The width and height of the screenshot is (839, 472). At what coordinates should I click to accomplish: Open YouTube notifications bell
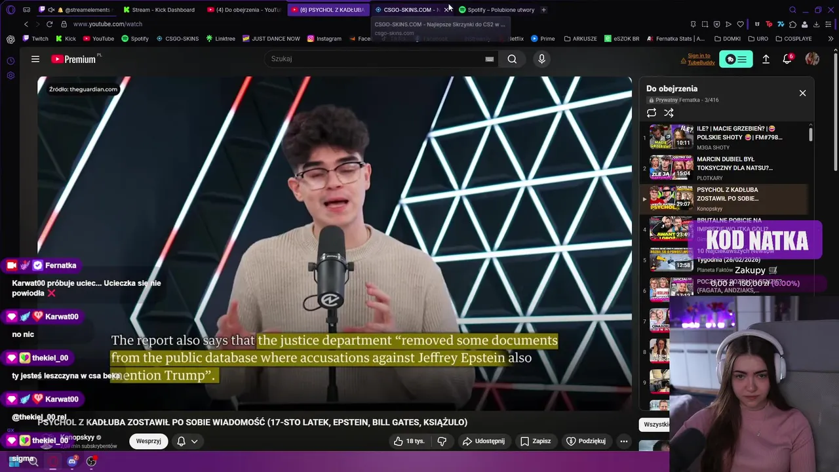787,59
